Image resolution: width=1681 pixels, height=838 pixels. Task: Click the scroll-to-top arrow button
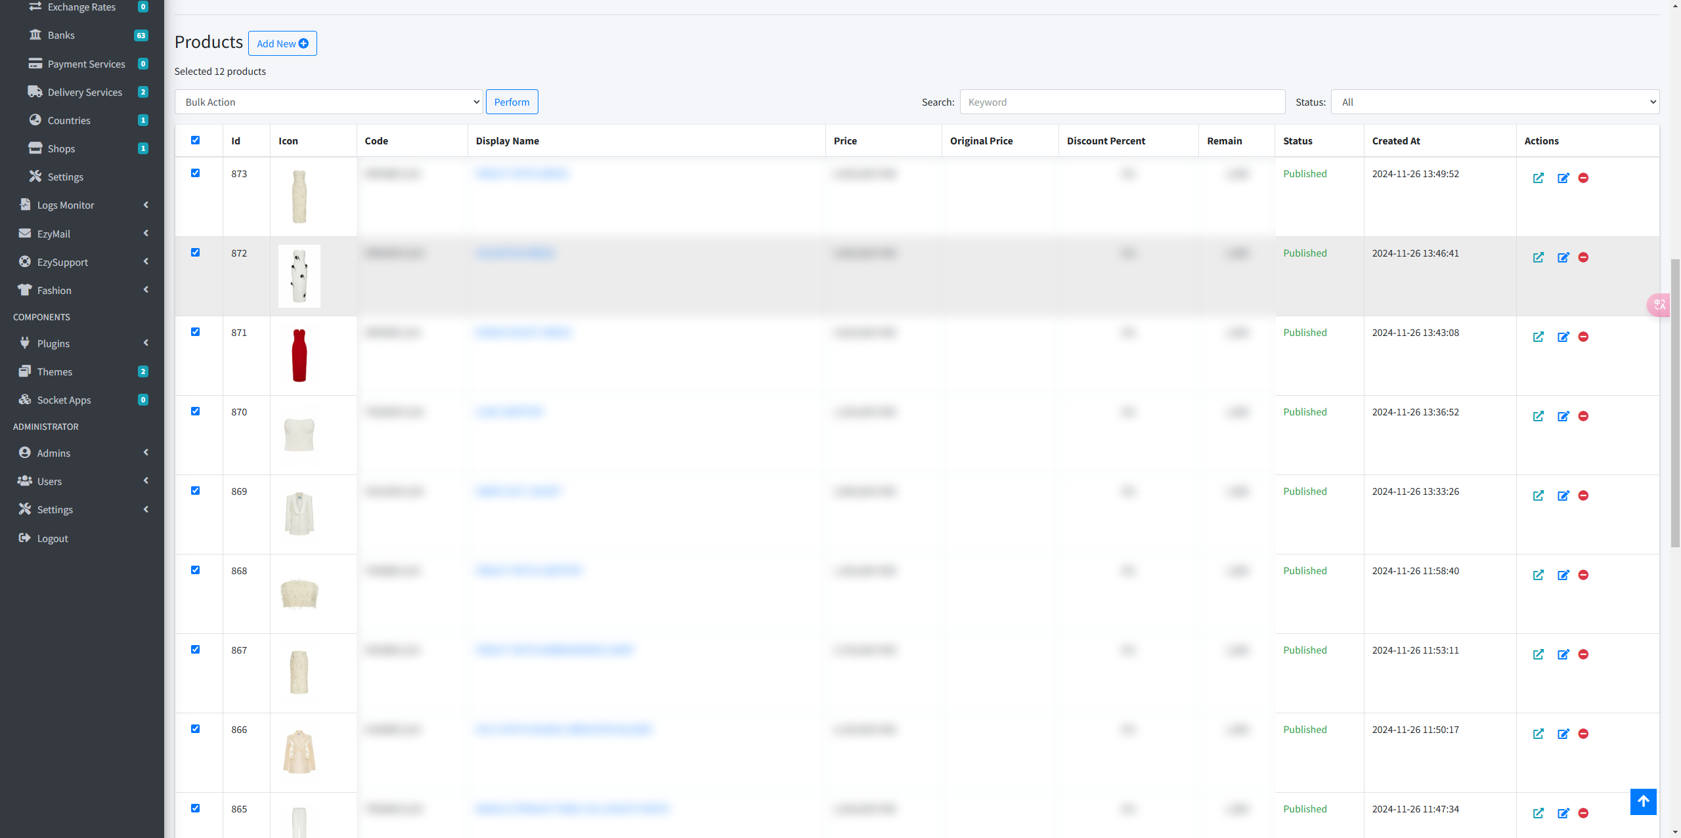pyautogui.click(x=1643, y=801)
